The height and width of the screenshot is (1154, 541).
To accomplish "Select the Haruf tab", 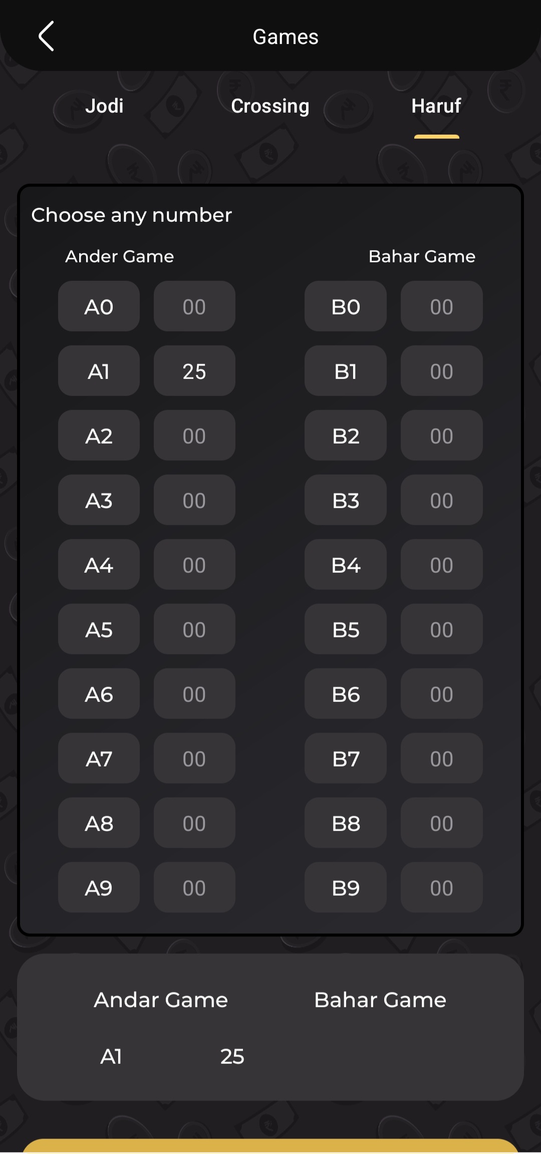I will click(436, 106).
